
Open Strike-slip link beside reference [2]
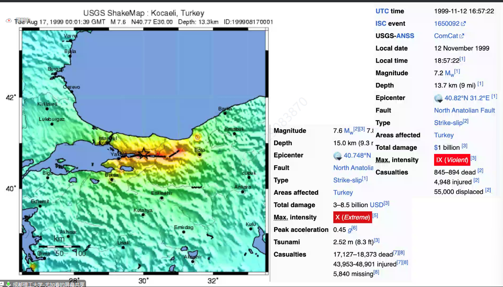click(448, 123)
